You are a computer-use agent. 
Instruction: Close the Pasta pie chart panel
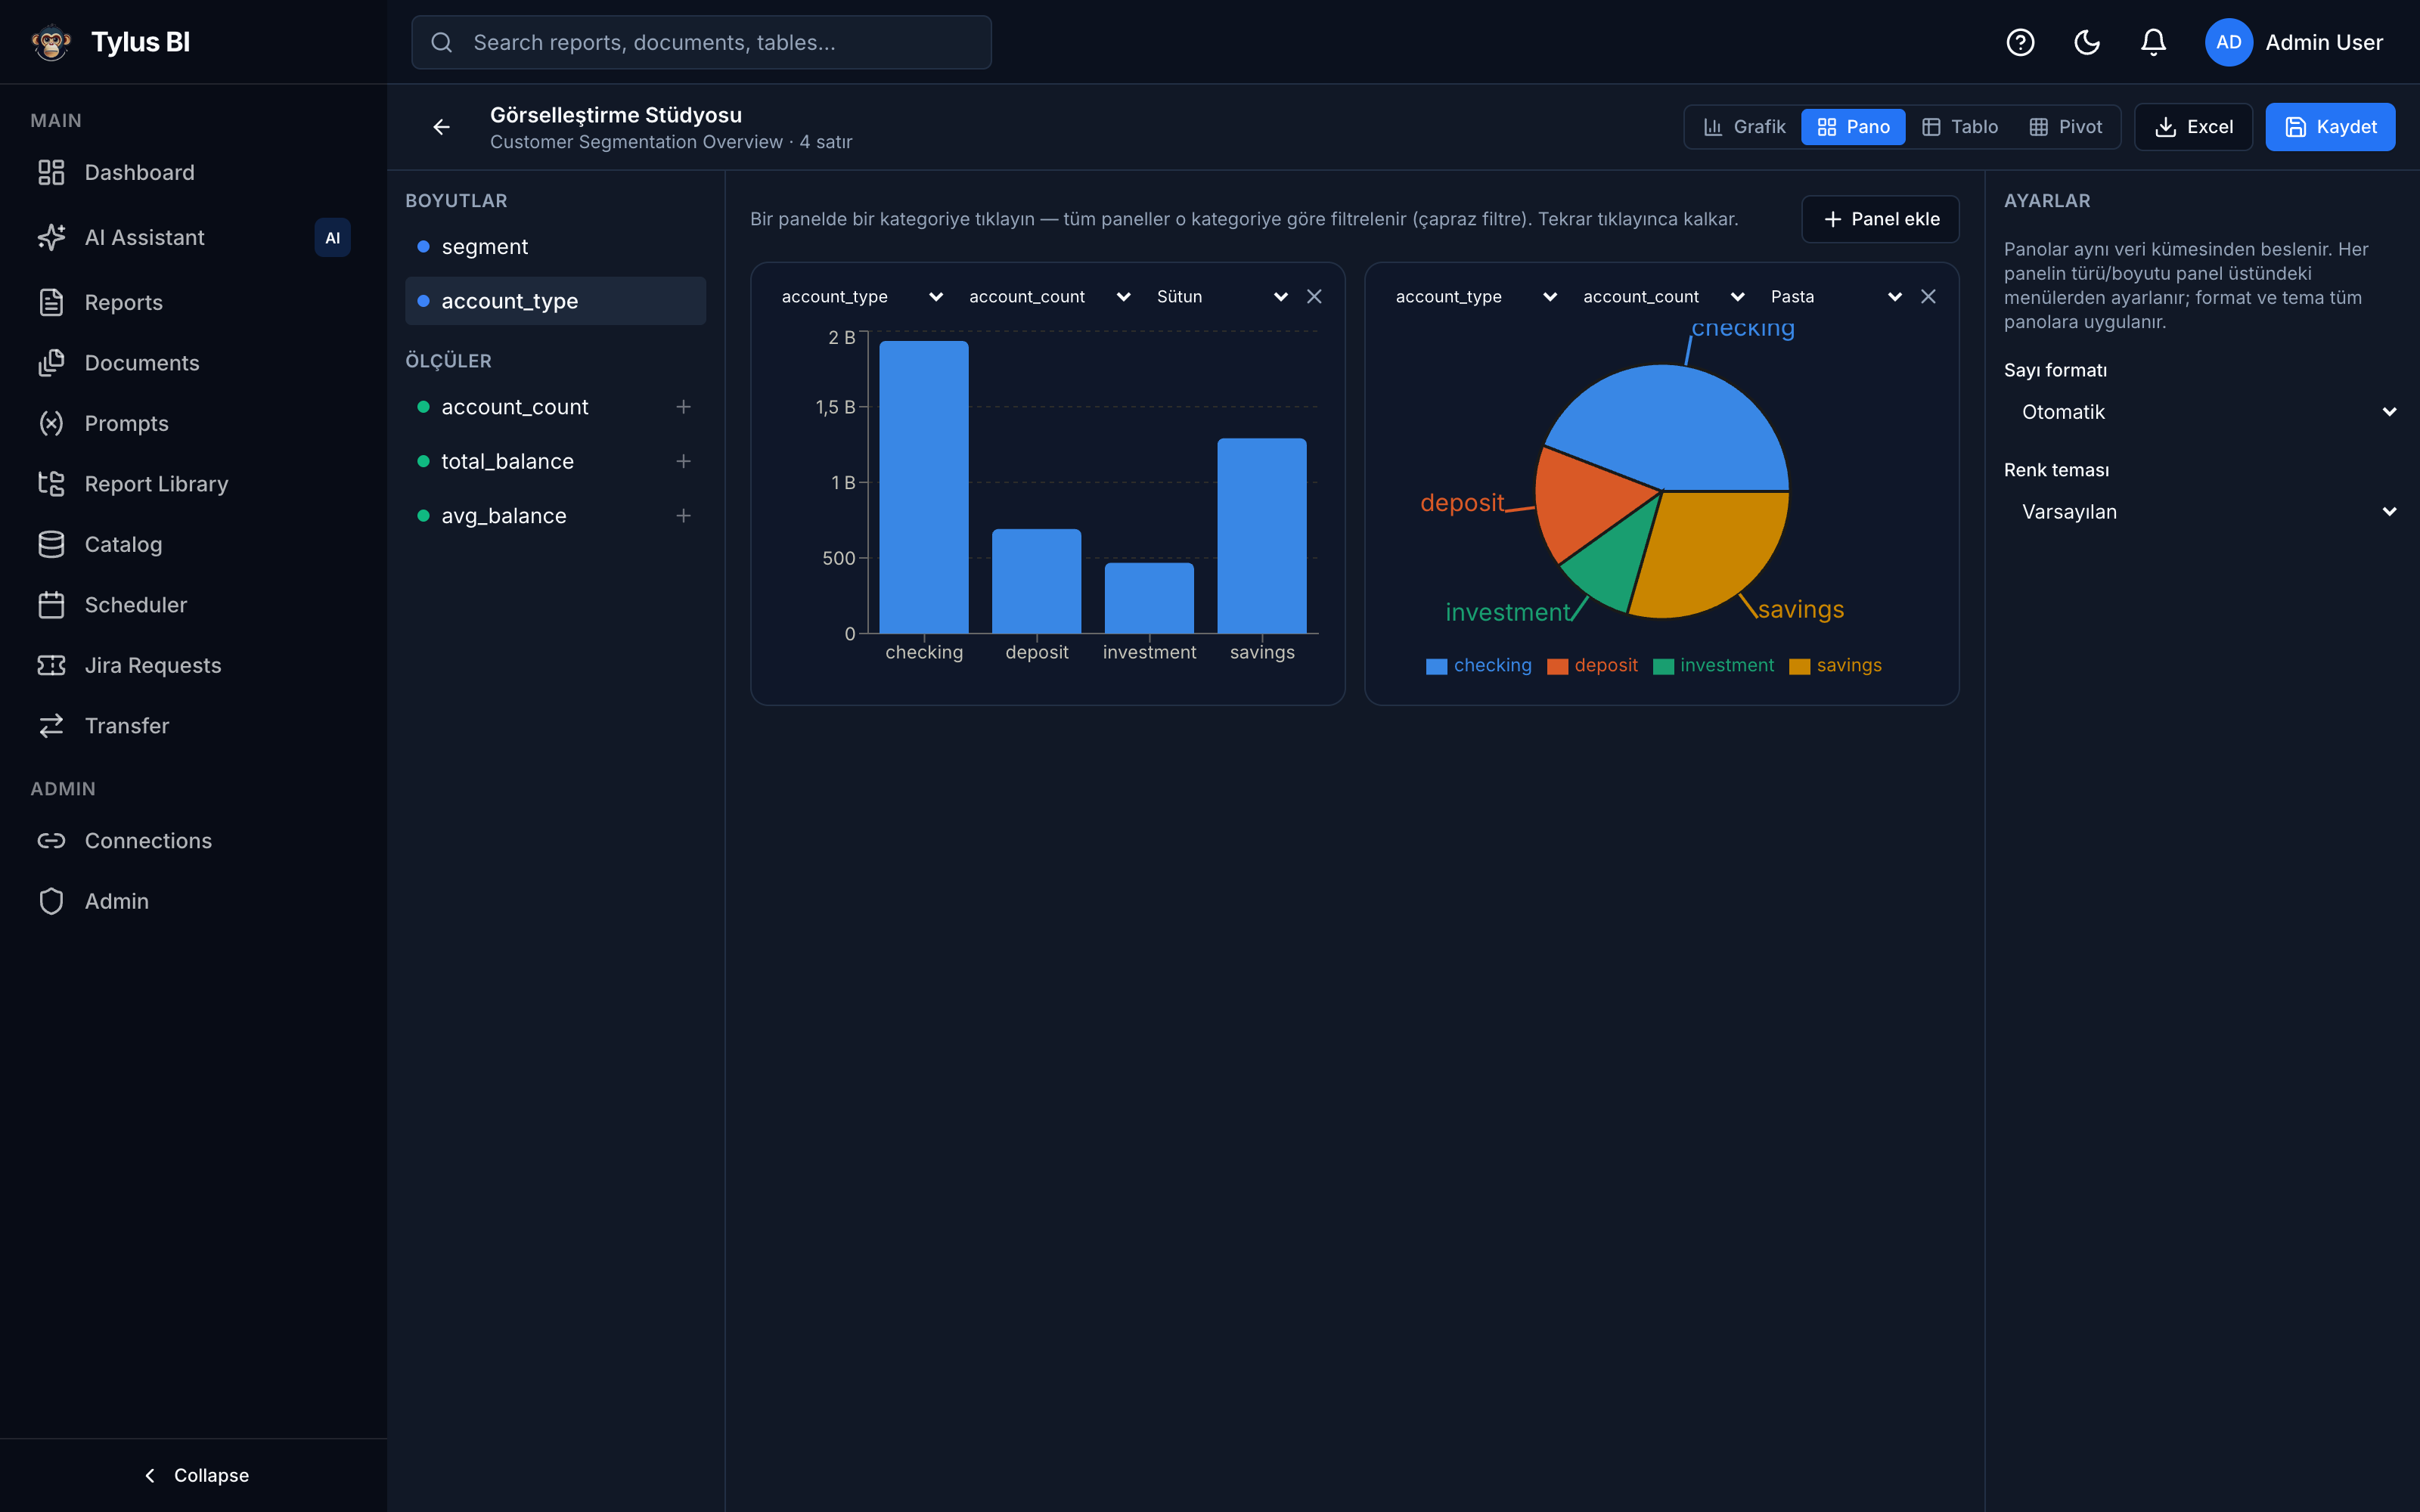pos(1928,297)
